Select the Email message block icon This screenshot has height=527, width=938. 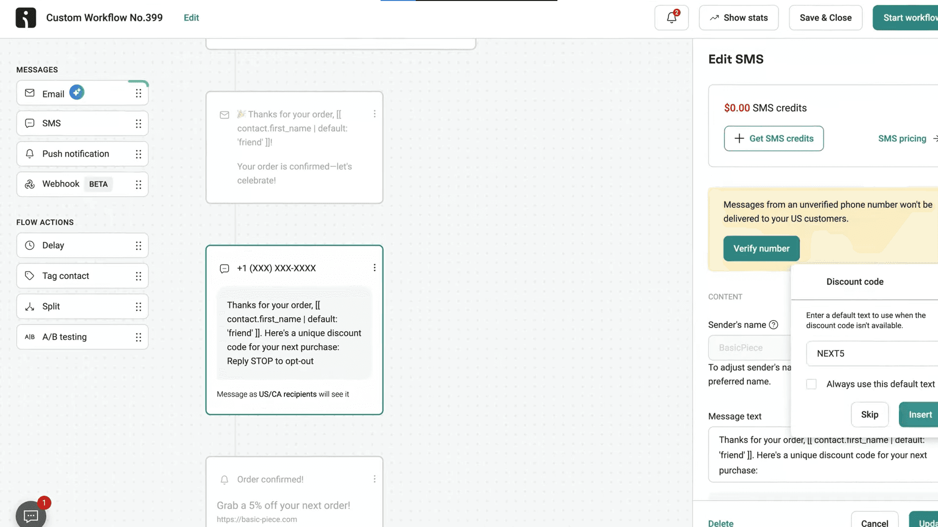point(29,93)
